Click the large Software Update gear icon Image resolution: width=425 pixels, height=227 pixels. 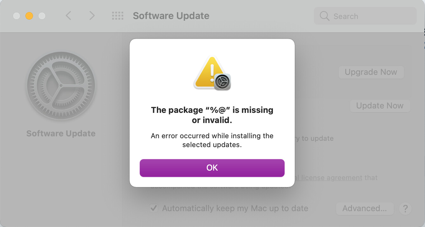61,86
